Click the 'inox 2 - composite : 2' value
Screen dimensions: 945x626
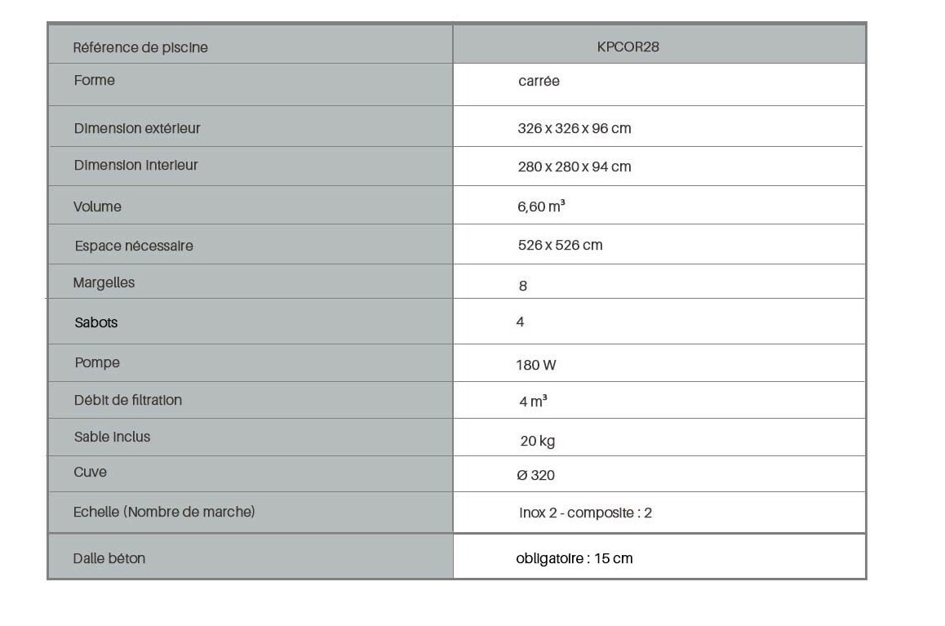tap(585, 513)
